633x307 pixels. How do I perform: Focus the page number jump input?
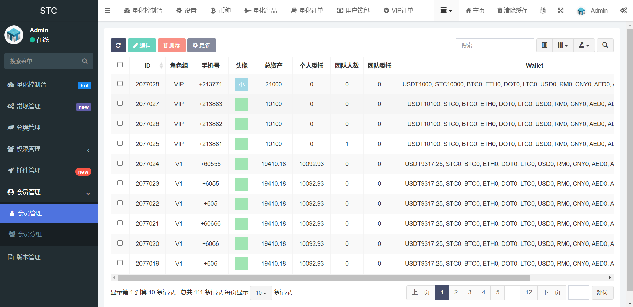(579, 292)
